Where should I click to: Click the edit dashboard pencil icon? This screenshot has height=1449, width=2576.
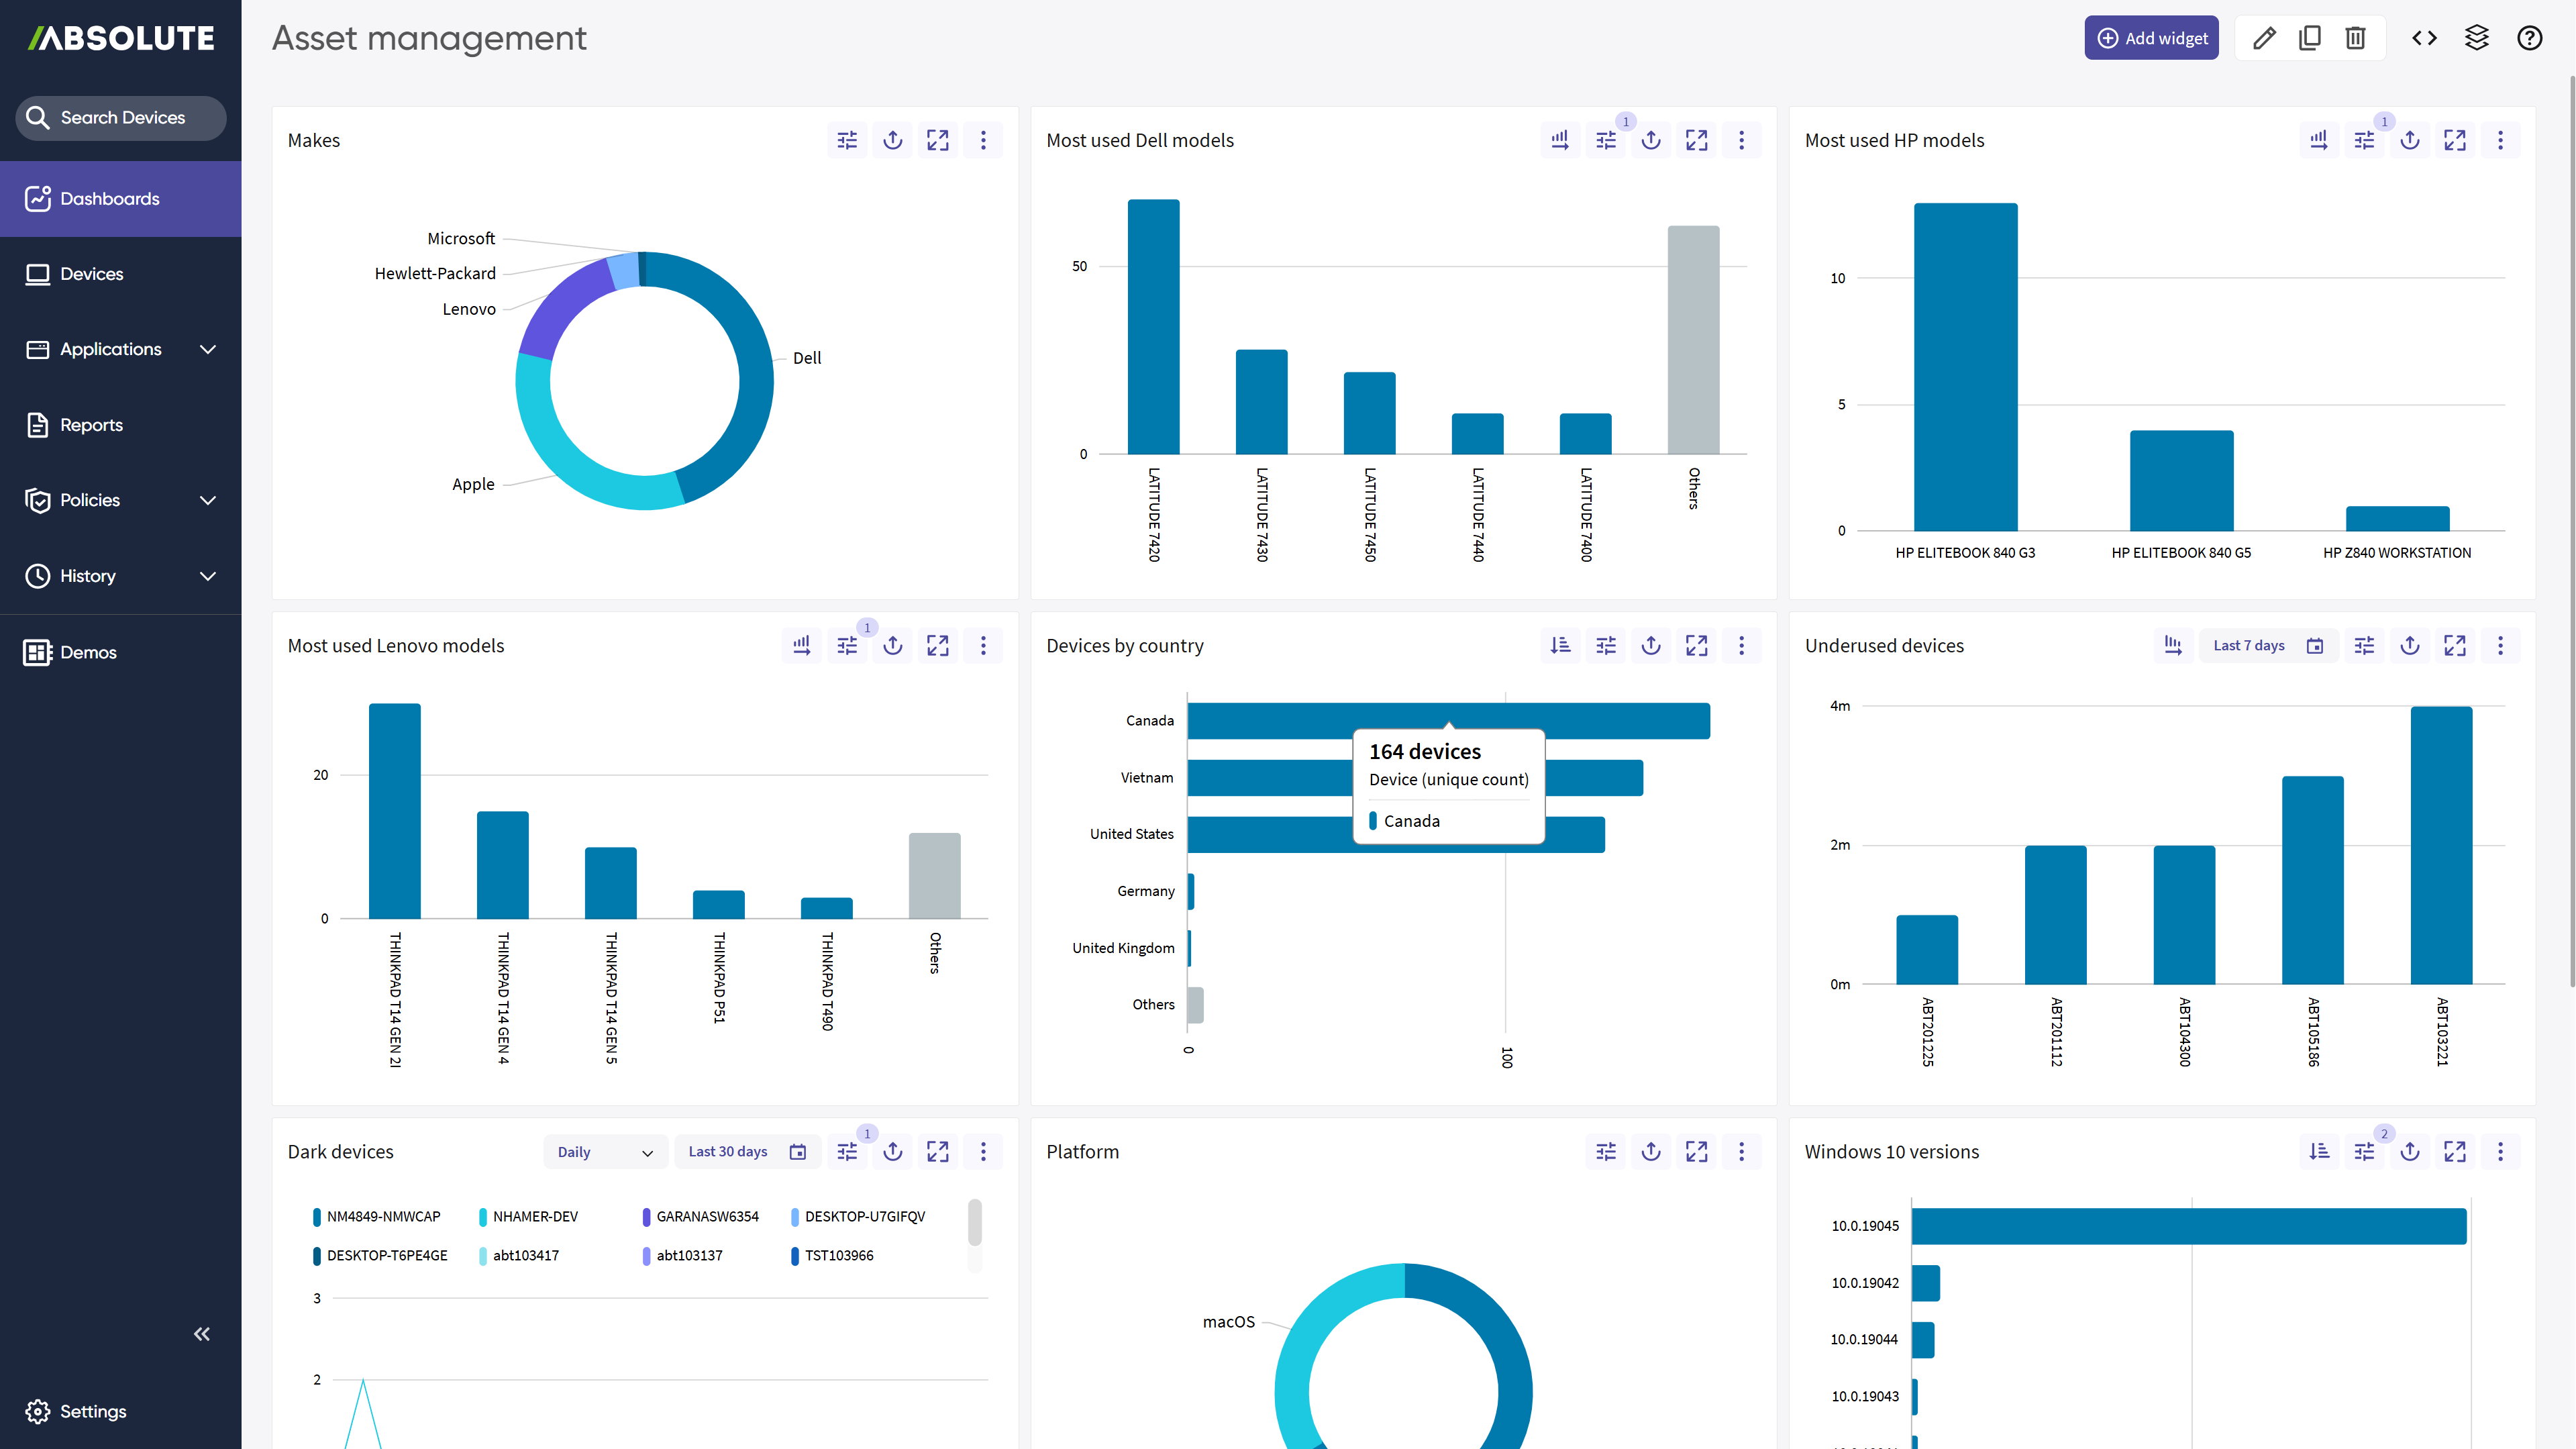click(x=2264, y=38)
